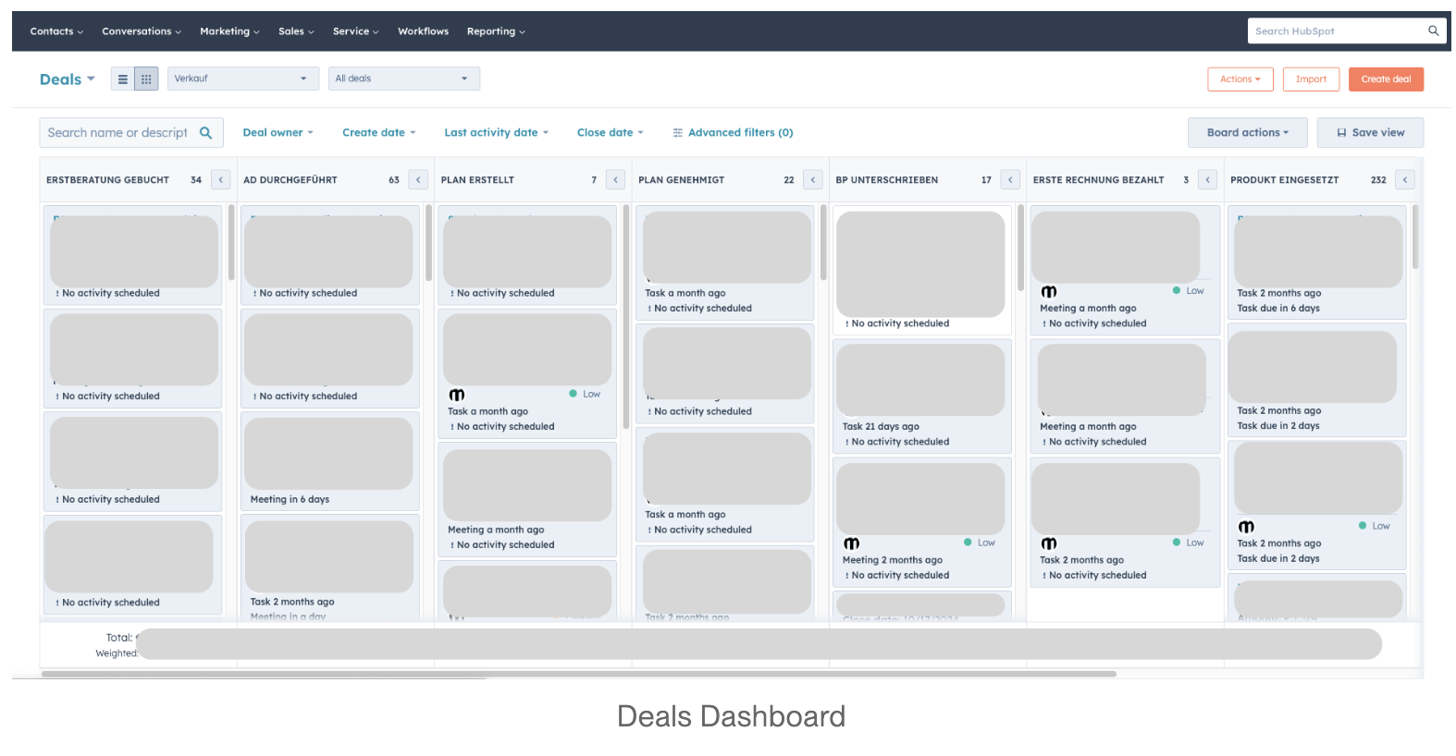
Task: Collapse the Erstberatung Gebucht column
Action: [221, 180]
